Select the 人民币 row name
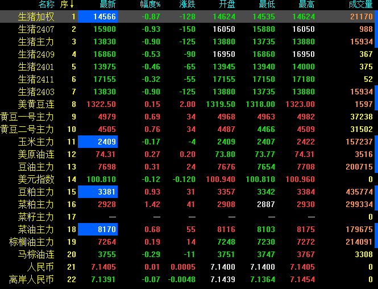This screenshot has height=289, width=378. coord(40,267)
